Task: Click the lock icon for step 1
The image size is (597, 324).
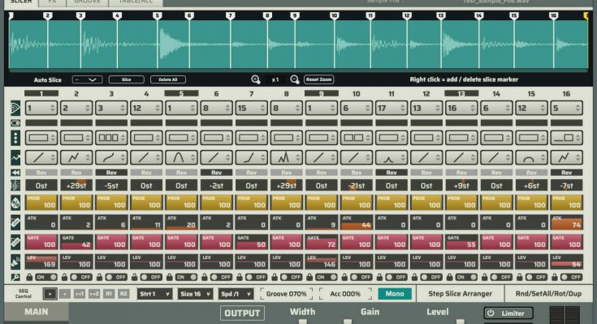Action: pos(28,277)
